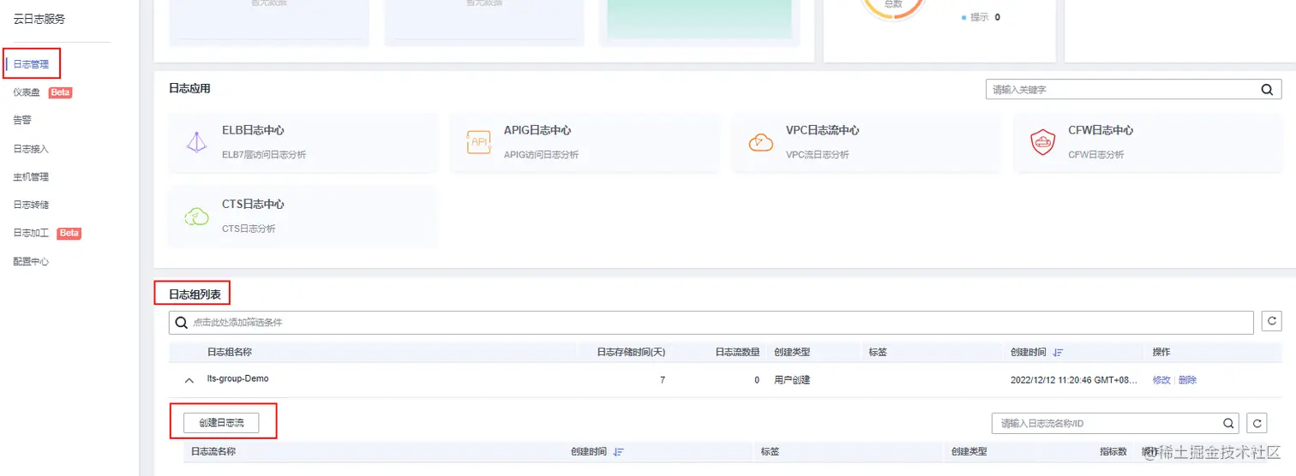Click the log group filter condition field
1296x476 pixels.
712,323
